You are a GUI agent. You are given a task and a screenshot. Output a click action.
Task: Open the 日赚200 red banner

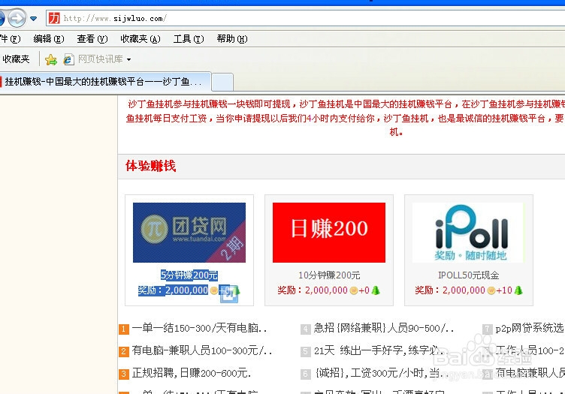[329, 233]
